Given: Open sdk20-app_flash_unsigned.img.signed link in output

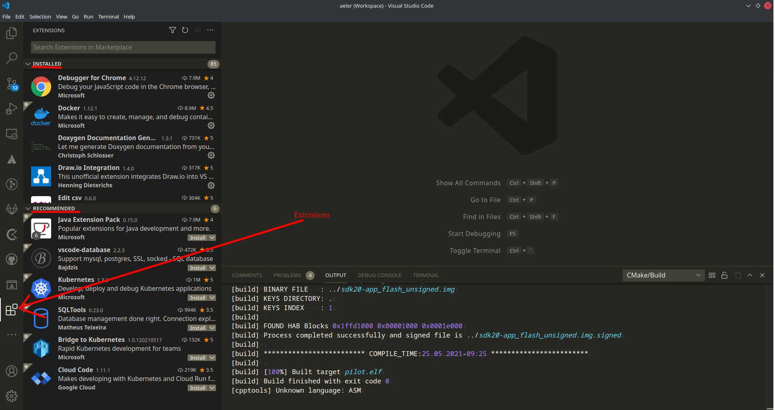Looking at the screenshot, I should pyautogui.click(x=550, y=335).
